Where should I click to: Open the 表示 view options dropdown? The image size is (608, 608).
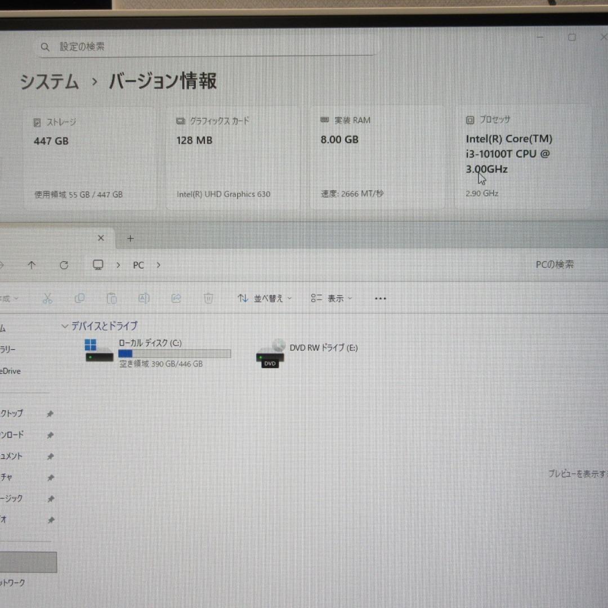pyautogui.click(x=332, y=298)
